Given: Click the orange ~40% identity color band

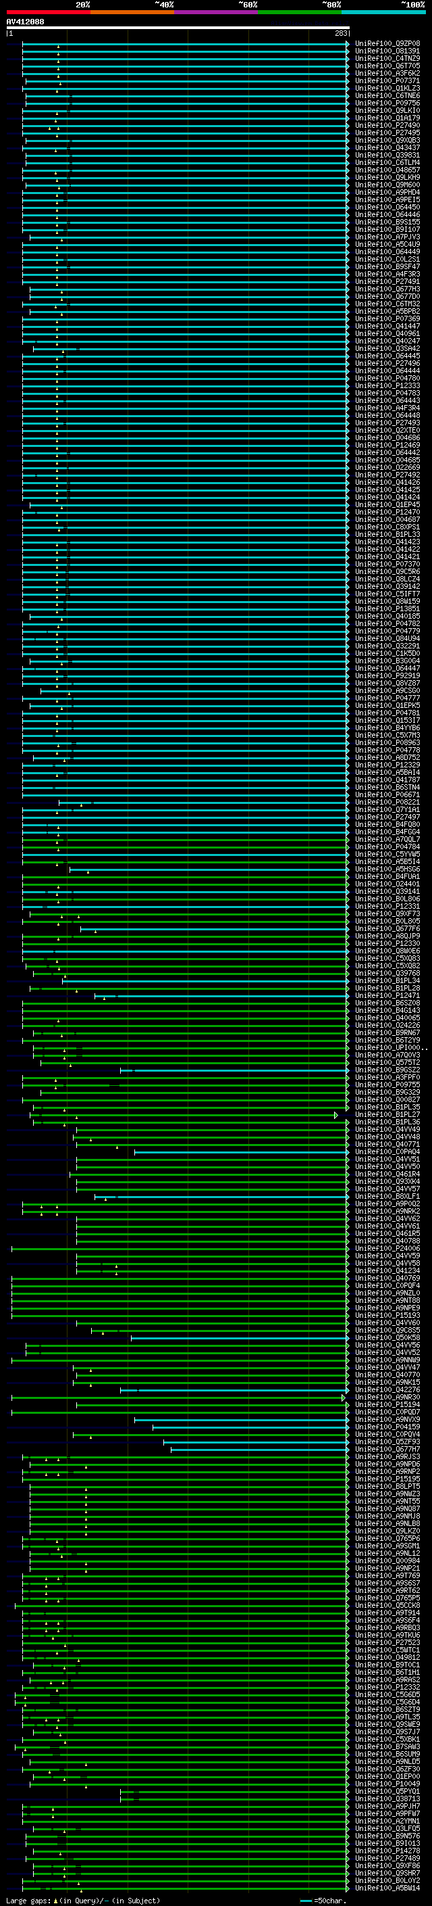Looking at the screenshot, I should pos(132,12).
